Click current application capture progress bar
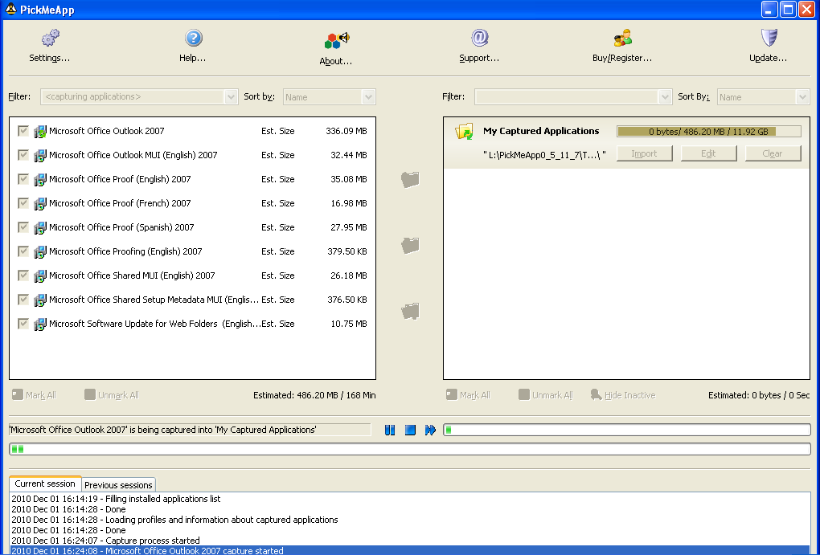 626,430
